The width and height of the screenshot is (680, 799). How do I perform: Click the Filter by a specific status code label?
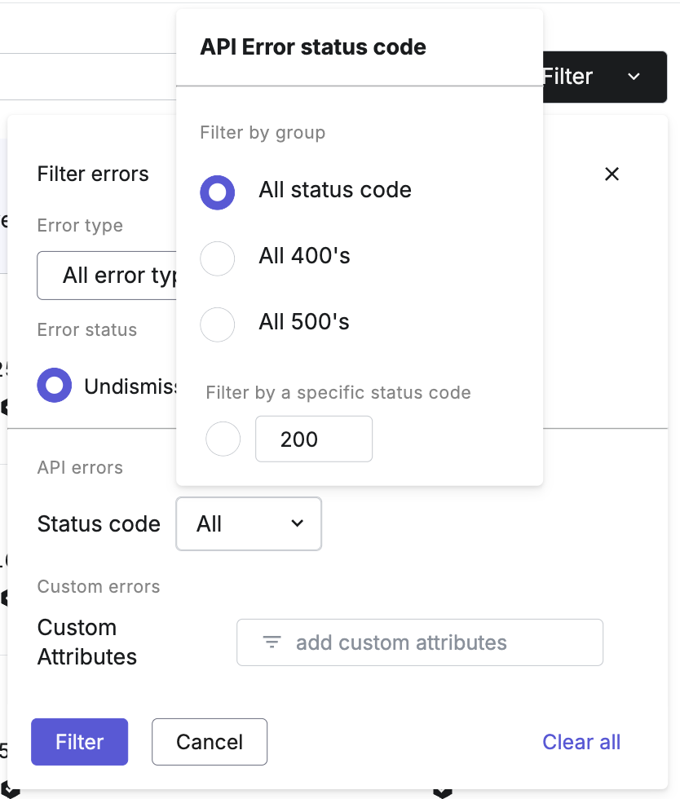338,392
